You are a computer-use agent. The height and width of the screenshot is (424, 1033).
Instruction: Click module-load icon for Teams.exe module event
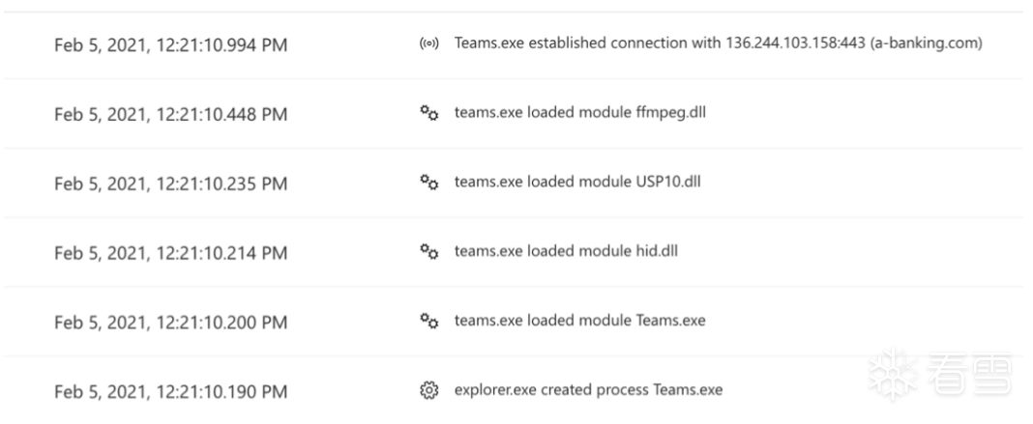(x=428, y=321)
